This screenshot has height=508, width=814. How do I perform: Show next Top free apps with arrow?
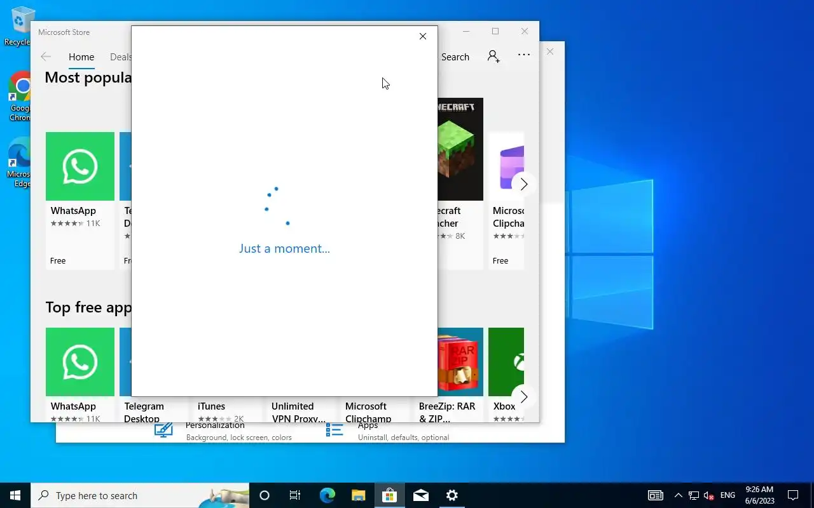[524, 397]
